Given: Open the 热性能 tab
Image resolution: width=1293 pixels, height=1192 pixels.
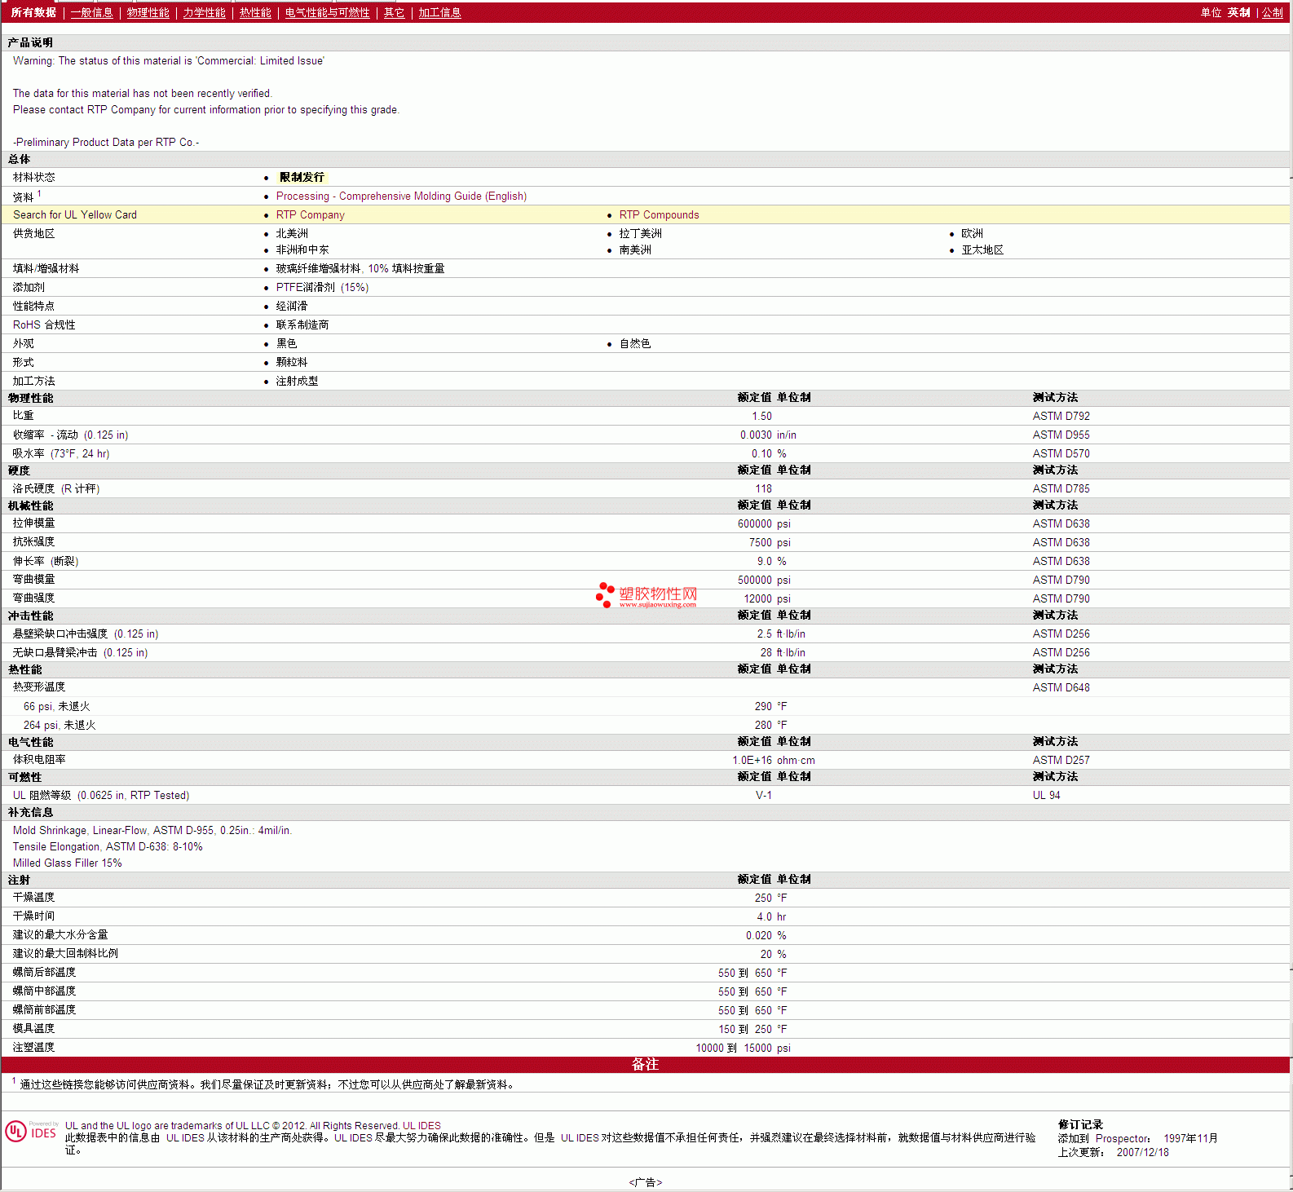Looking at the screenshot, I should coord(255,12).
